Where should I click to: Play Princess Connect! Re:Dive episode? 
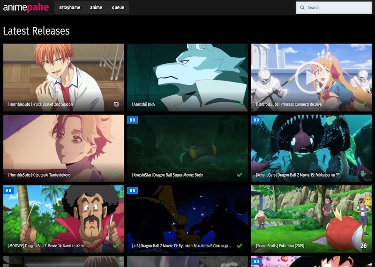pos(311,77)
